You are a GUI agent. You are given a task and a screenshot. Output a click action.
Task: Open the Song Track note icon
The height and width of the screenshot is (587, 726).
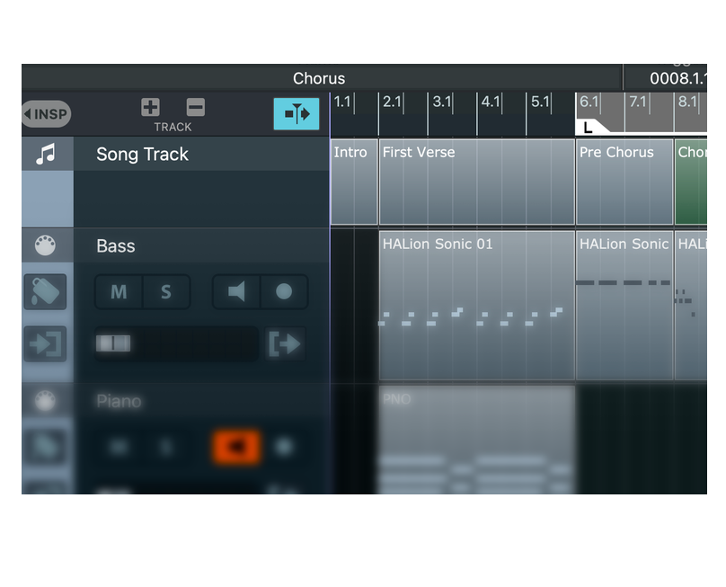pos(46,153)
